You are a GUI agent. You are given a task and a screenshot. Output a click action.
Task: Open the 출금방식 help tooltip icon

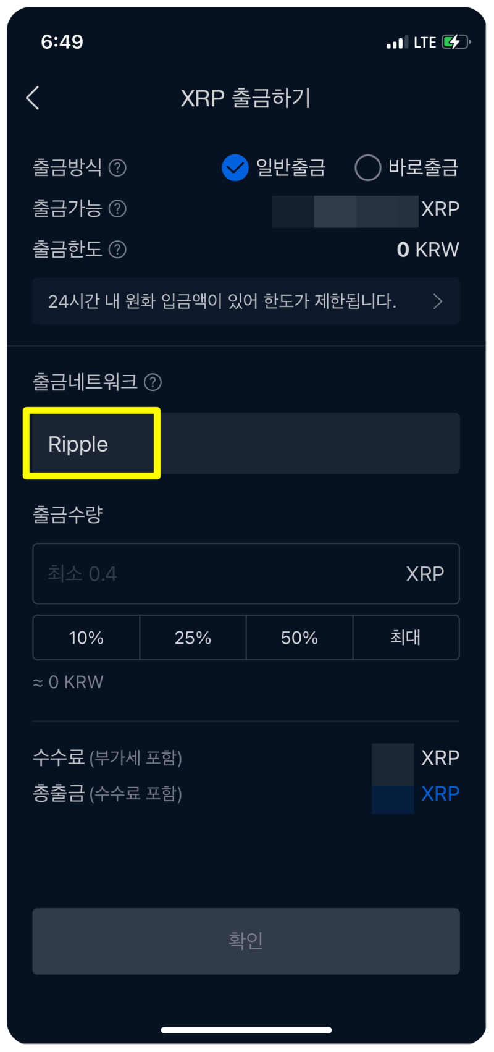coord(117,167)
